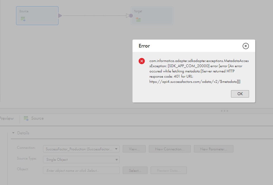Open the Source Type dropdown Single Object
The image size is (273, 185).
[x=81, y=160]
